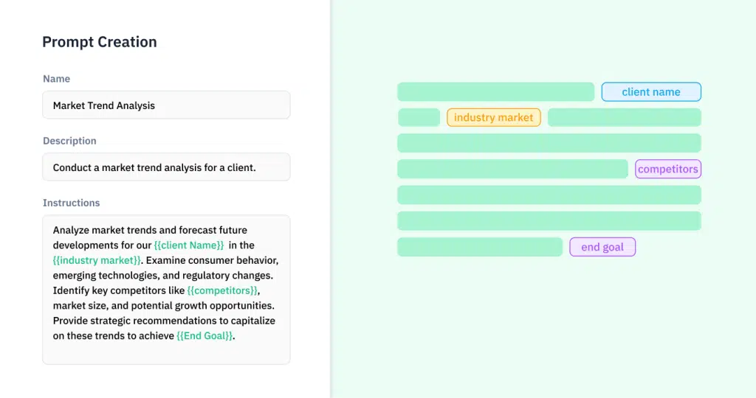Screen dimensions: 756x398
Task: Click the Prompt Creation heading
Action: tap(100, 42)
